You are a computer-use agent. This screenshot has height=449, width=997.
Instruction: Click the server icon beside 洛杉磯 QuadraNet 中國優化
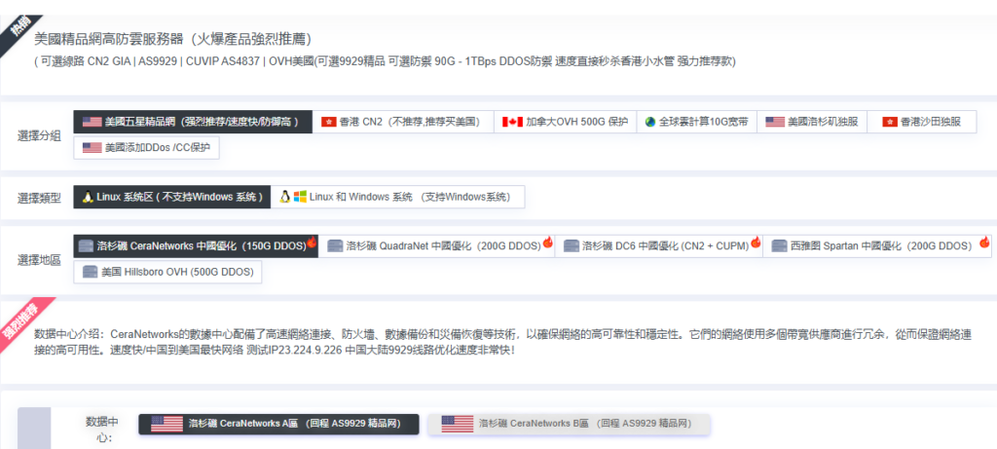click(335, 245)
